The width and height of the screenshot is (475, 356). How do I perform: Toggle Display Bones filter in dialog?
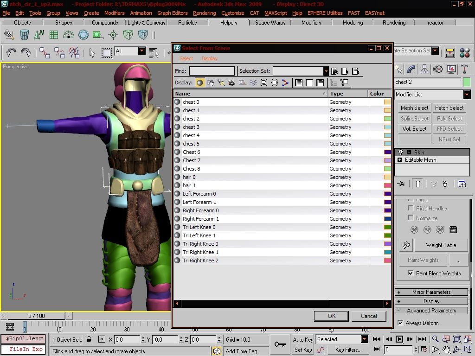click(x=285, y=83)
